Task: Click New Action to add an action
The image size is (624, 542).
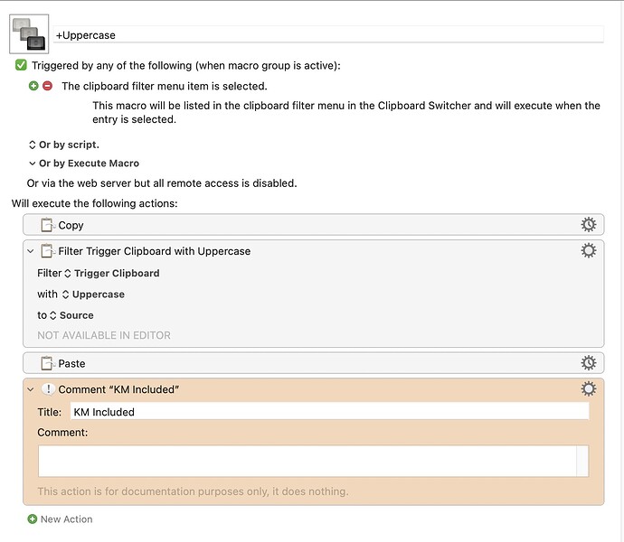Action: pos(60,519)
